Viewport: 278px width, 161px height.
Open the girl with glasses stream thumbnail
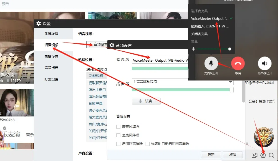click(17, 103)
